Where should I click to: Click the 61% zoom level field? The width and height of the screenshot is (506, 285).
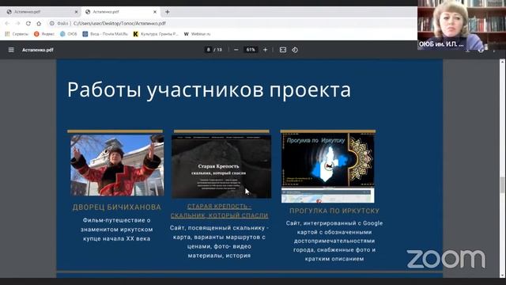click(251, 50)
